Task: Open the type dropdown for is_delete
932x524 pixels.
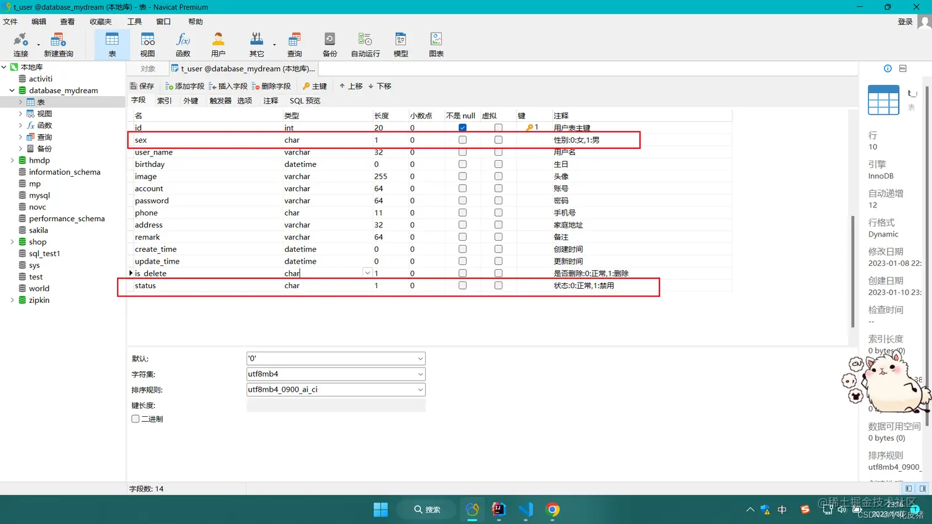Action: tap(367, 273)
